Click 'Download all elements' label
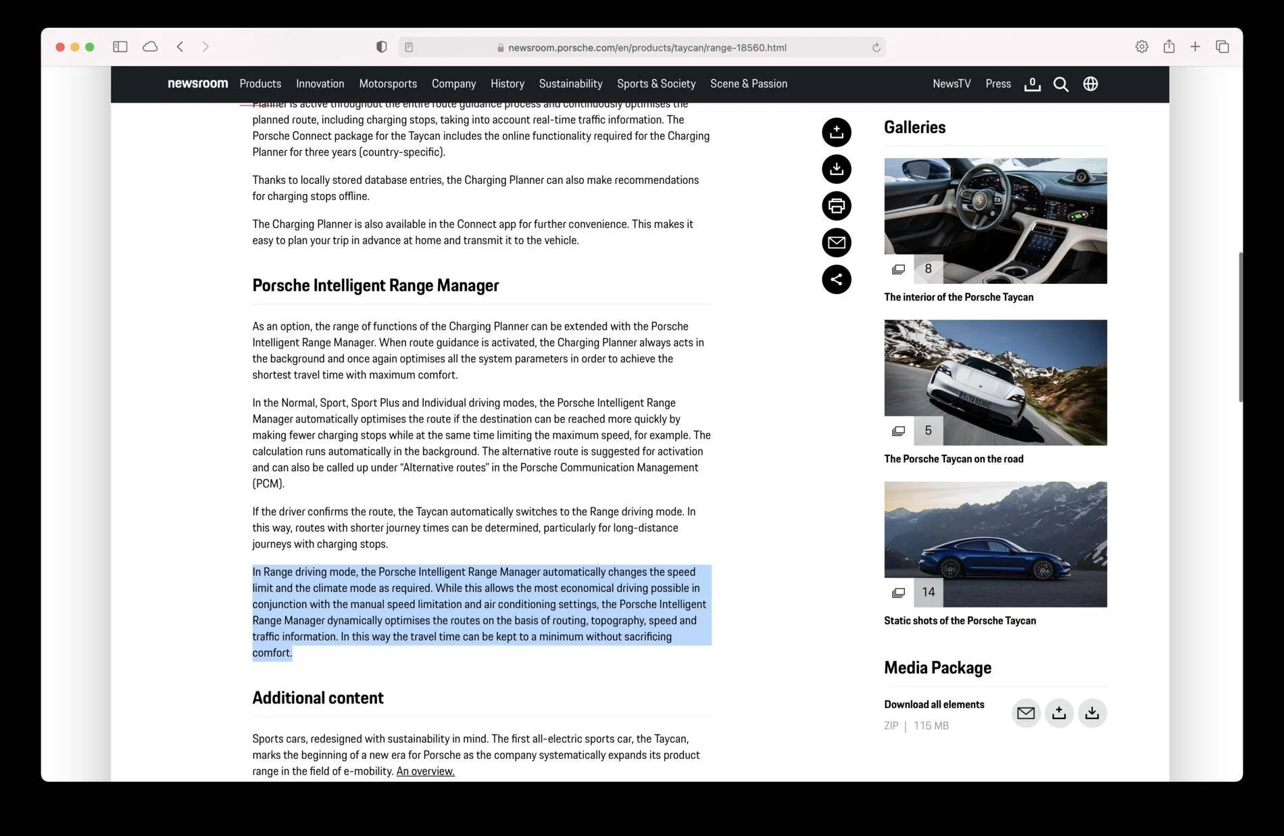The width and height of the screenshot is (1284, 836). point(934,704)
